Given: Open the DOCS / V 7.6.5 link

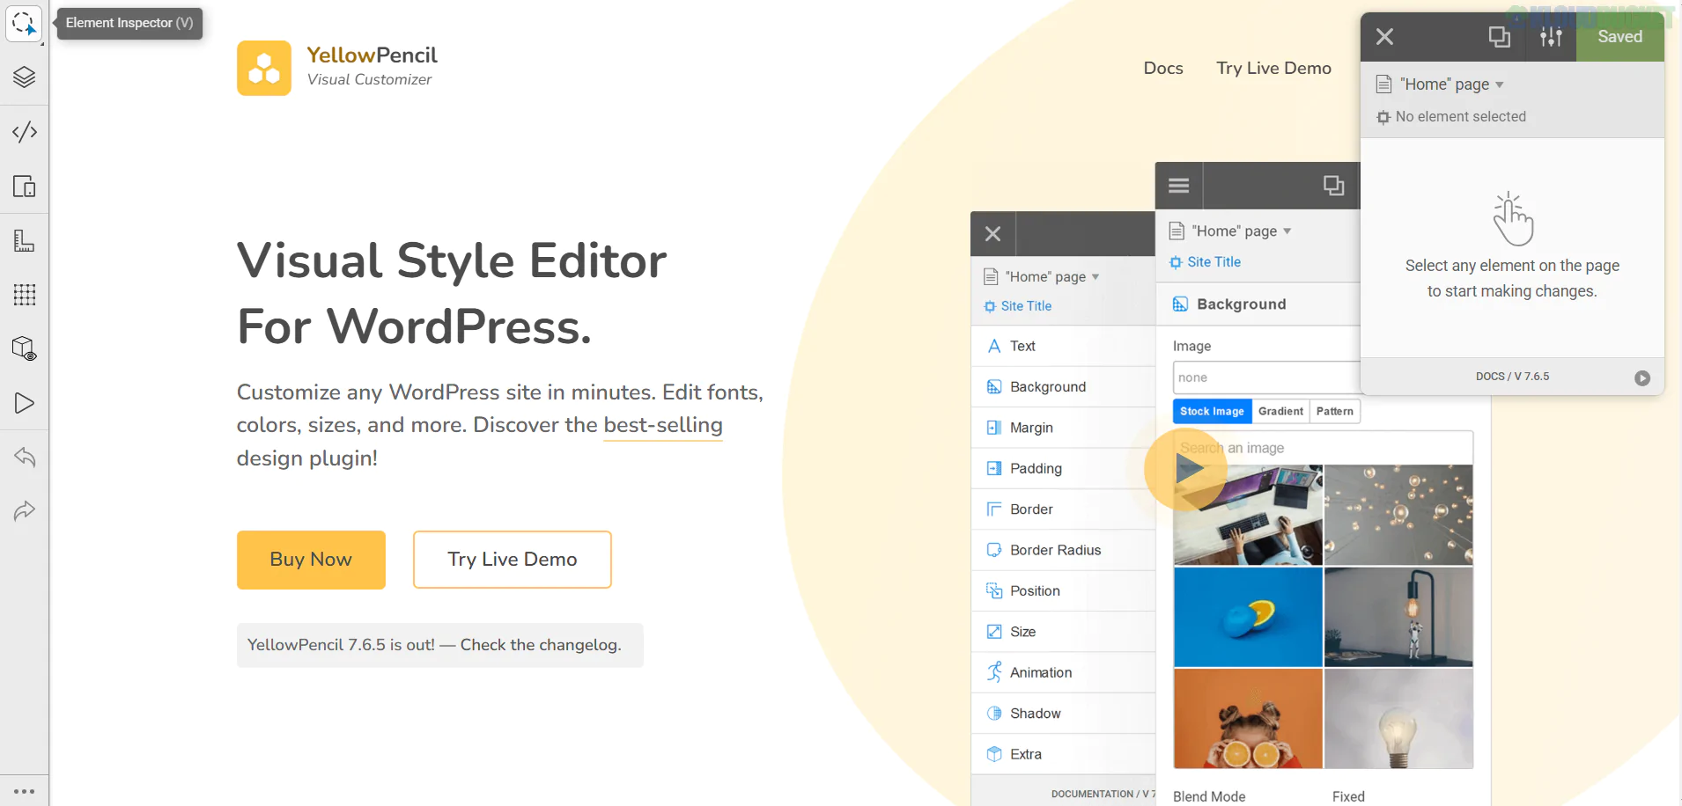Looking at the screenshot, I should (x=1512, y=377).
